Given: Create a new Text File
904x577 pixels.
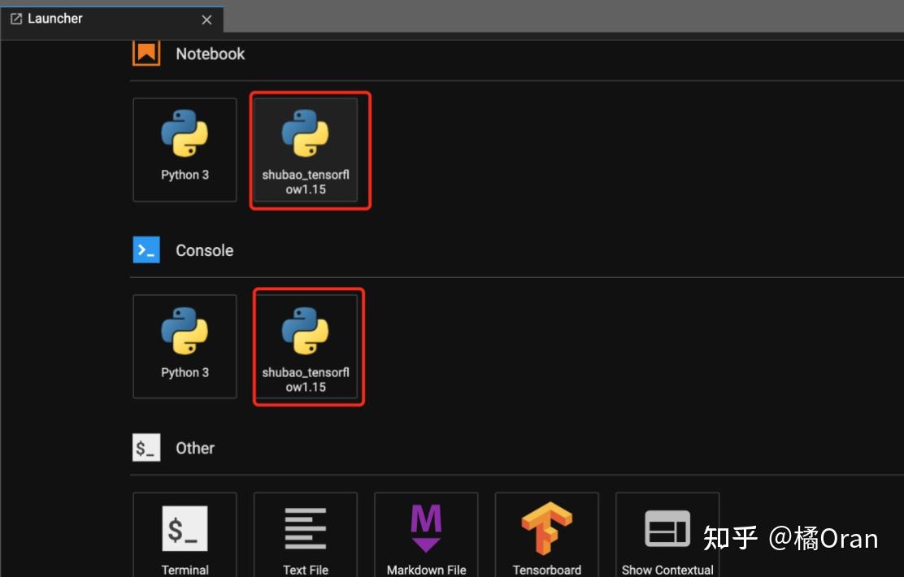Looking at the screenshot, I should 305,533.
